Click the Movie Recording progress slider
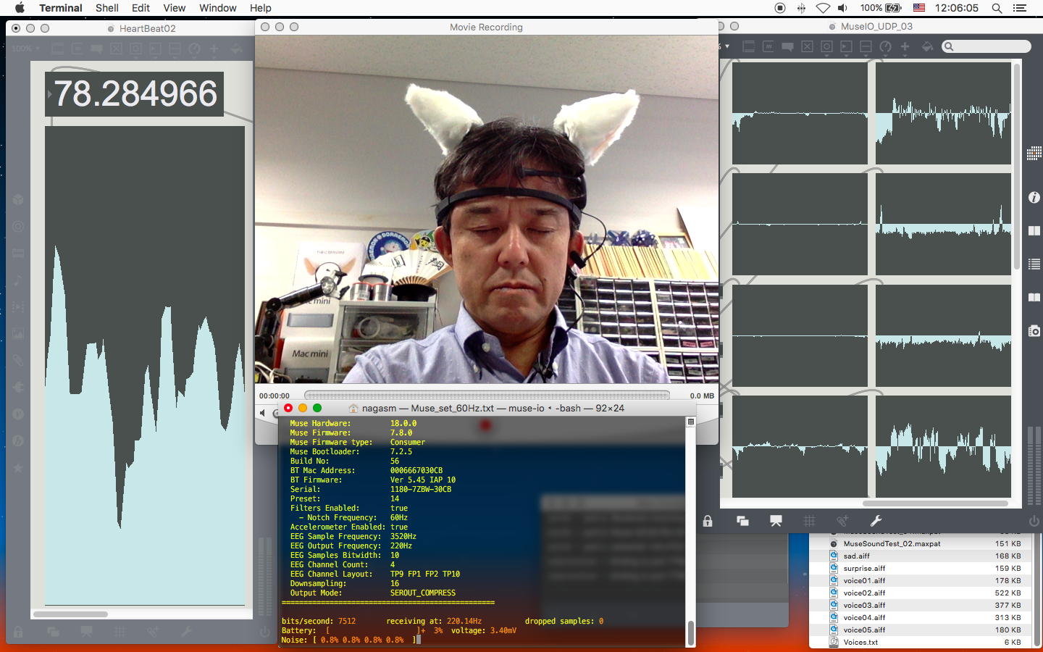Image resolution: width=1043 pixels, height=652 pixels. click(x=487, y=396)
